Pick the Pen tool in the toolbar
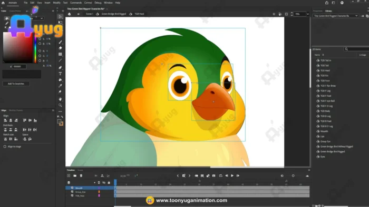 (60, 68)
